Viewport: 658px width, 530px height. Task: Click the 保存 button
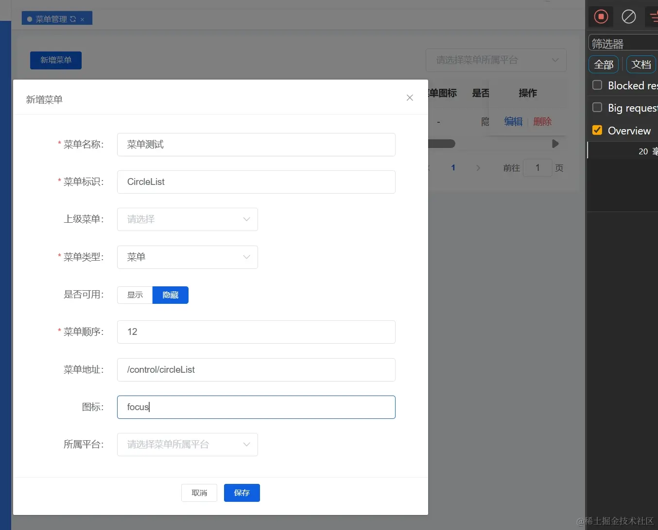242,493
